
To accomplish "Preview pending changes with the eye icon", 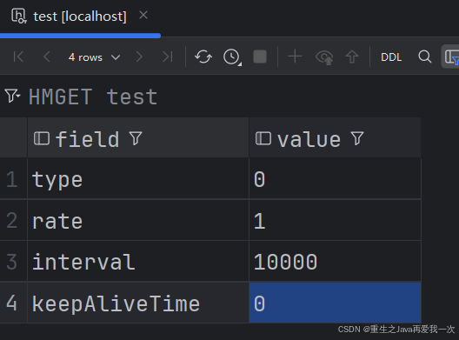I will (324, 57).
